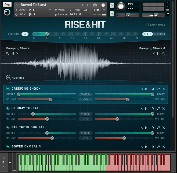
Task: Click the Tune knob
Action: click(121, 6)
